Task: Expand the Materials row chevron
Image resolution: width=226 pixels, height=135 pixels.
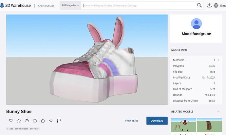Action: click(x=218, y=60)
